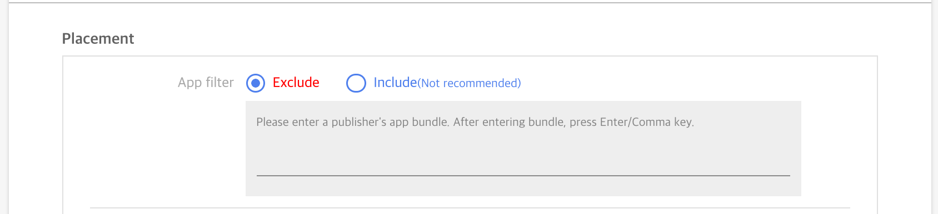Click the word 'Include' before the parenthesis
The image size is (938, 214).
(x=395, y=83)
